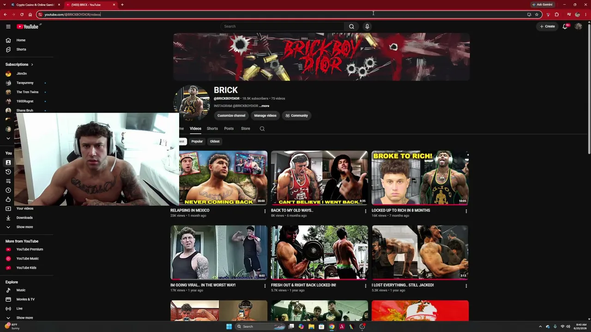Open YouTube Kids link
The width and height of the screenshot is (591, 332).
click(x=26, y=268)
